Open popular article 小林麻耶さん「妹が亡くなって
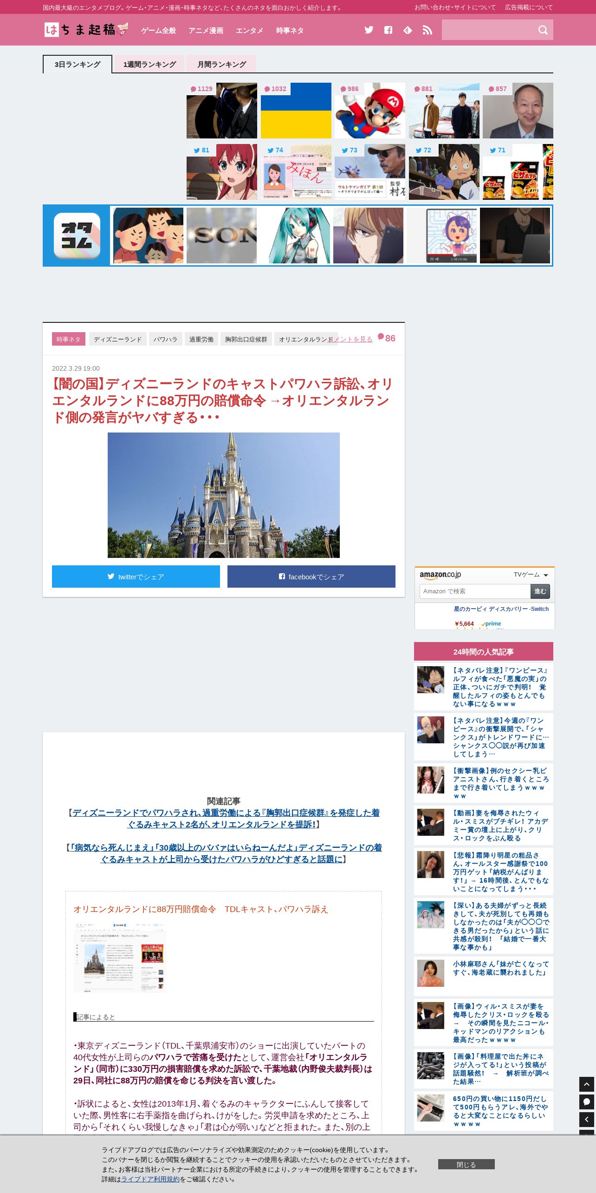The width and height of the screenshot is (596, 1193). click(500, 968)
